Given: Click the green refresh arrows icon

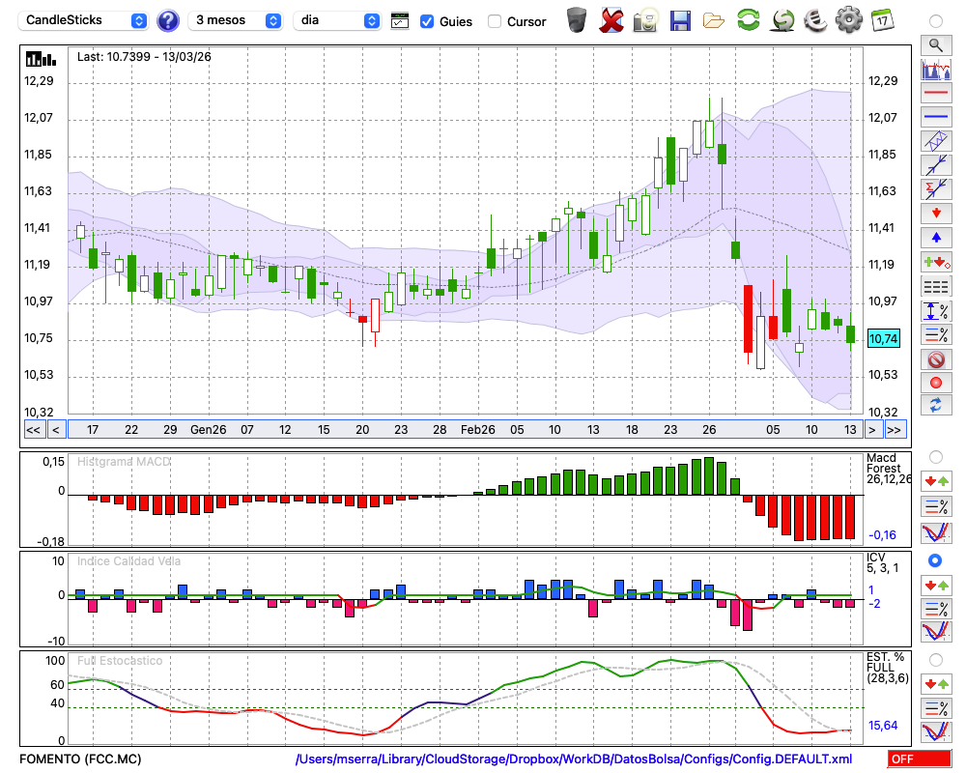Looking at the screenshot, I should [748, 19].
